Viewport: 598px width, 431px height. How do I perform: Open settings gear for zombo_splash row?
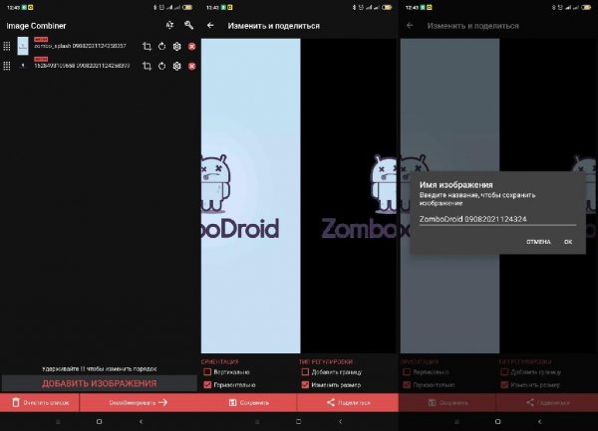tap(177, 47)
